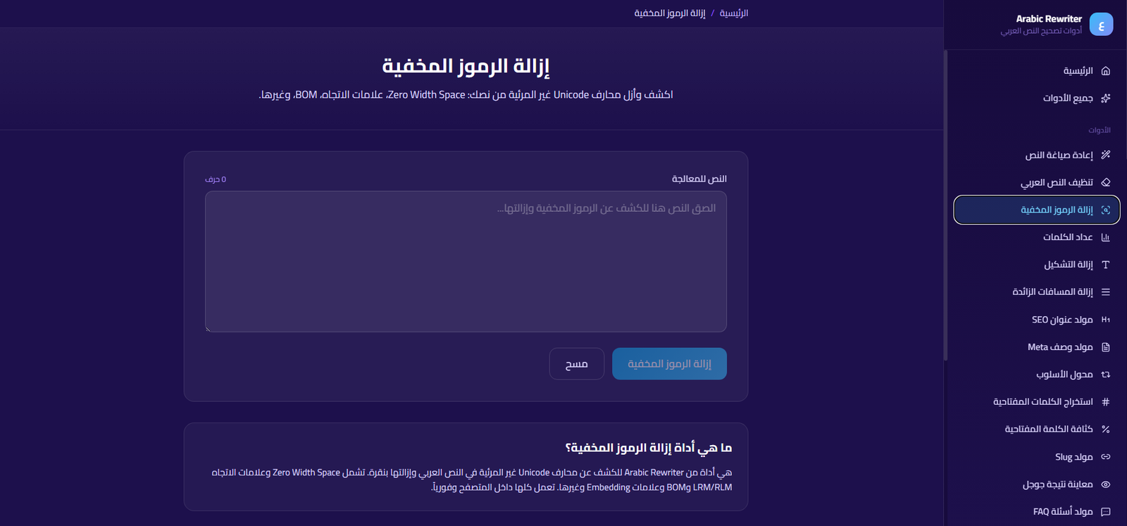Click the eye icon for معاينة نتيجة جوجل
Viewport: 1127px width, 526px height.
click(1106, 484)
